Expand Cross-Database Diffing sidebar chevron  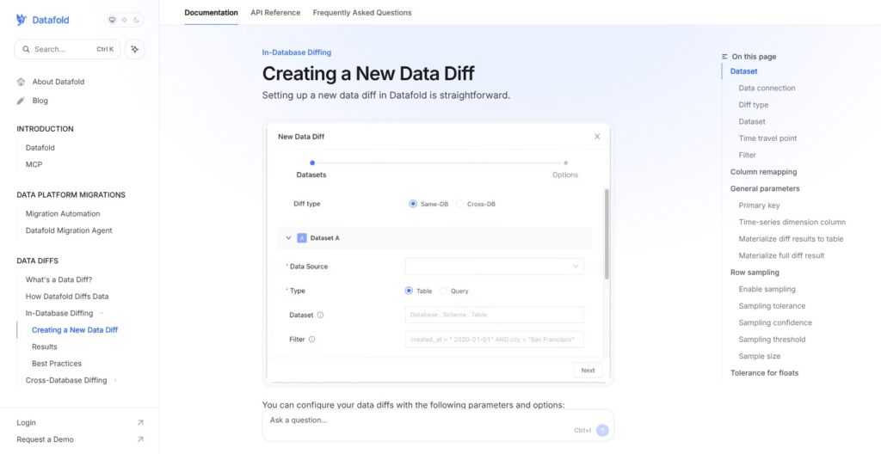point(115,380)
